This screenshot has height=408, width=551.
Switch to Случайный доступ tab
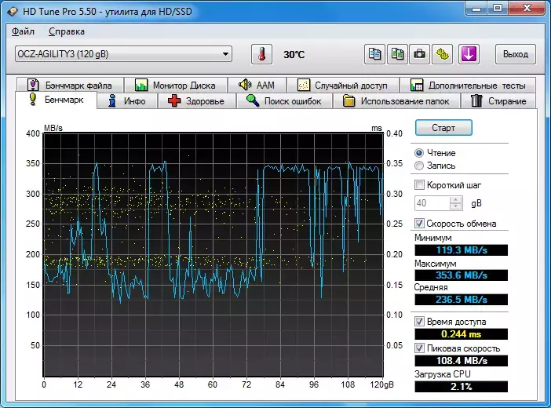coord(343,85)
